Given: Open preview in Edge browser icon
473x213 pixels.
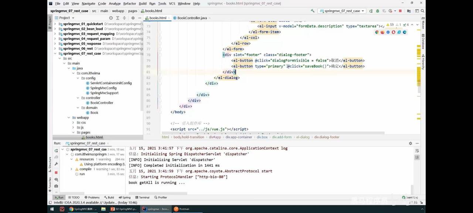Looking at the screenshot, I should pos(405,32).
